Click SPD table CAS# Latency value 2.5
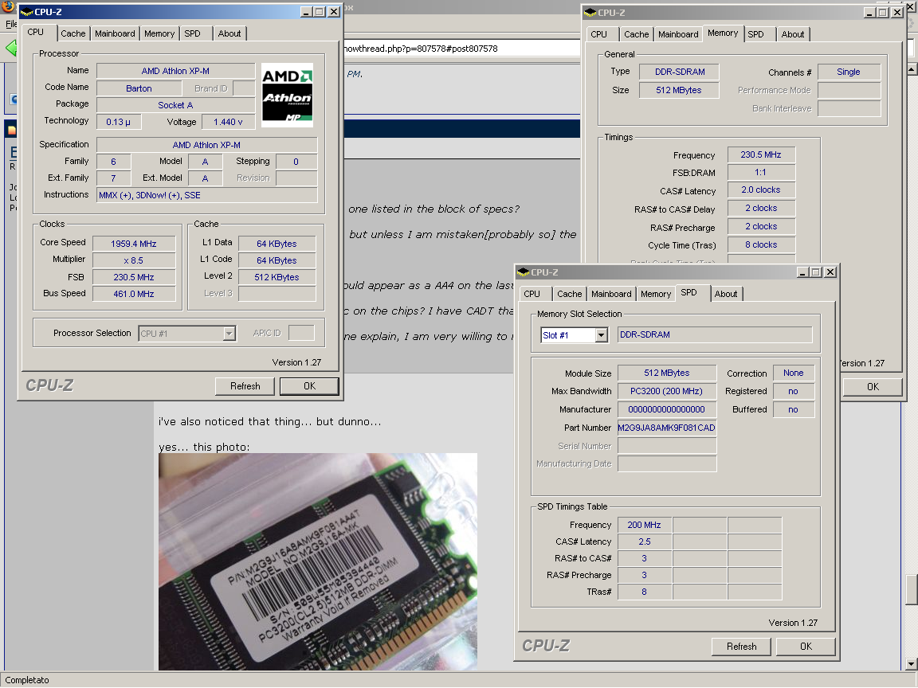Viewport: 918px width, 688px height. (x=644, y=541)
